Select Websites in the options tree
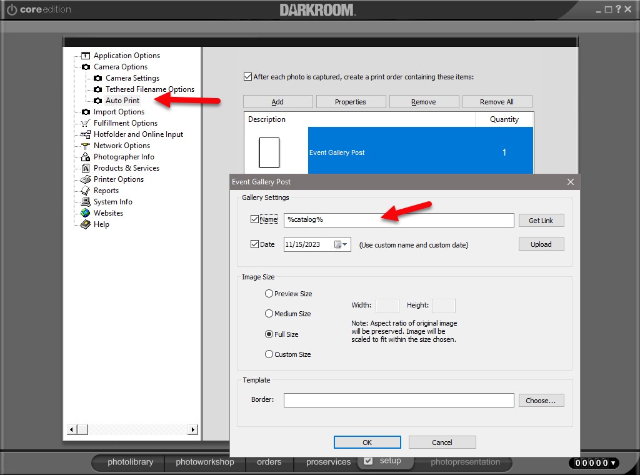 [x=108, y=213]
